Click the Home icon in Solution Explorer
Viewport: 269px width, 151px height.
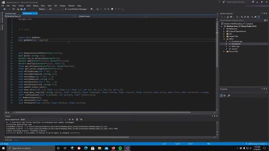(228, 17)
